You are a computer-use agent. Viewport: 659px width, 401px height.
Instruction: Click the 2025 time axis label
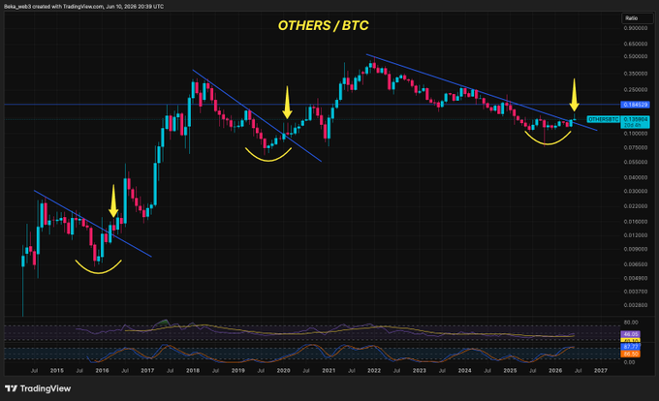coord(510,370)
